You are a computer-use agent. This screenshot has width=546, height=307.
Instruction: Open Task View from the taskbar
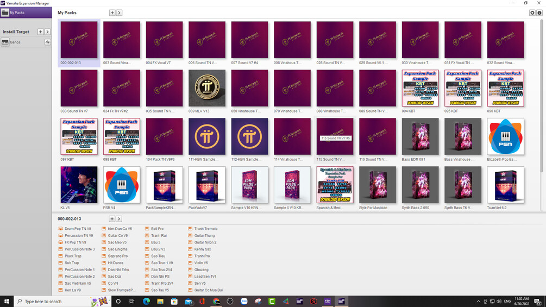(131, 302)
